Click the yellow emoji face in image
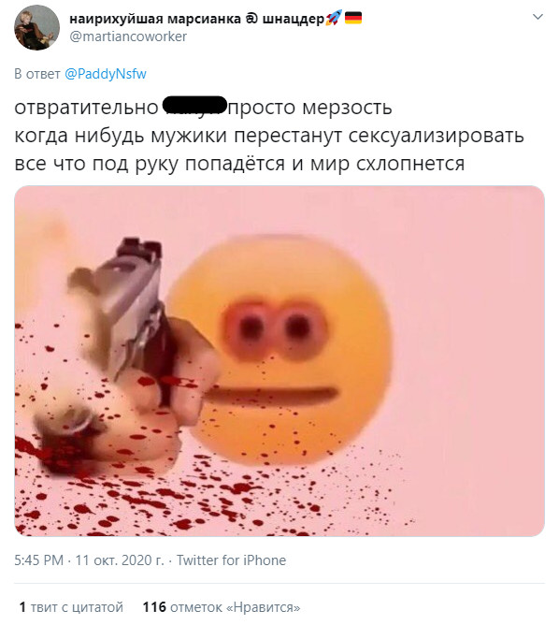This screenshot has width=559, height=625. 280,349
